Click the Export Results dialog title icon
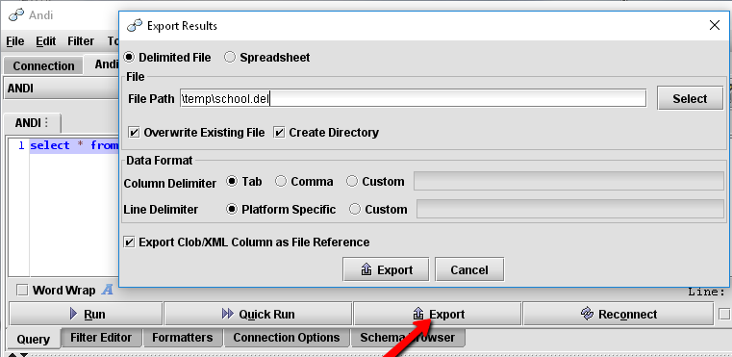 [135, 25]
